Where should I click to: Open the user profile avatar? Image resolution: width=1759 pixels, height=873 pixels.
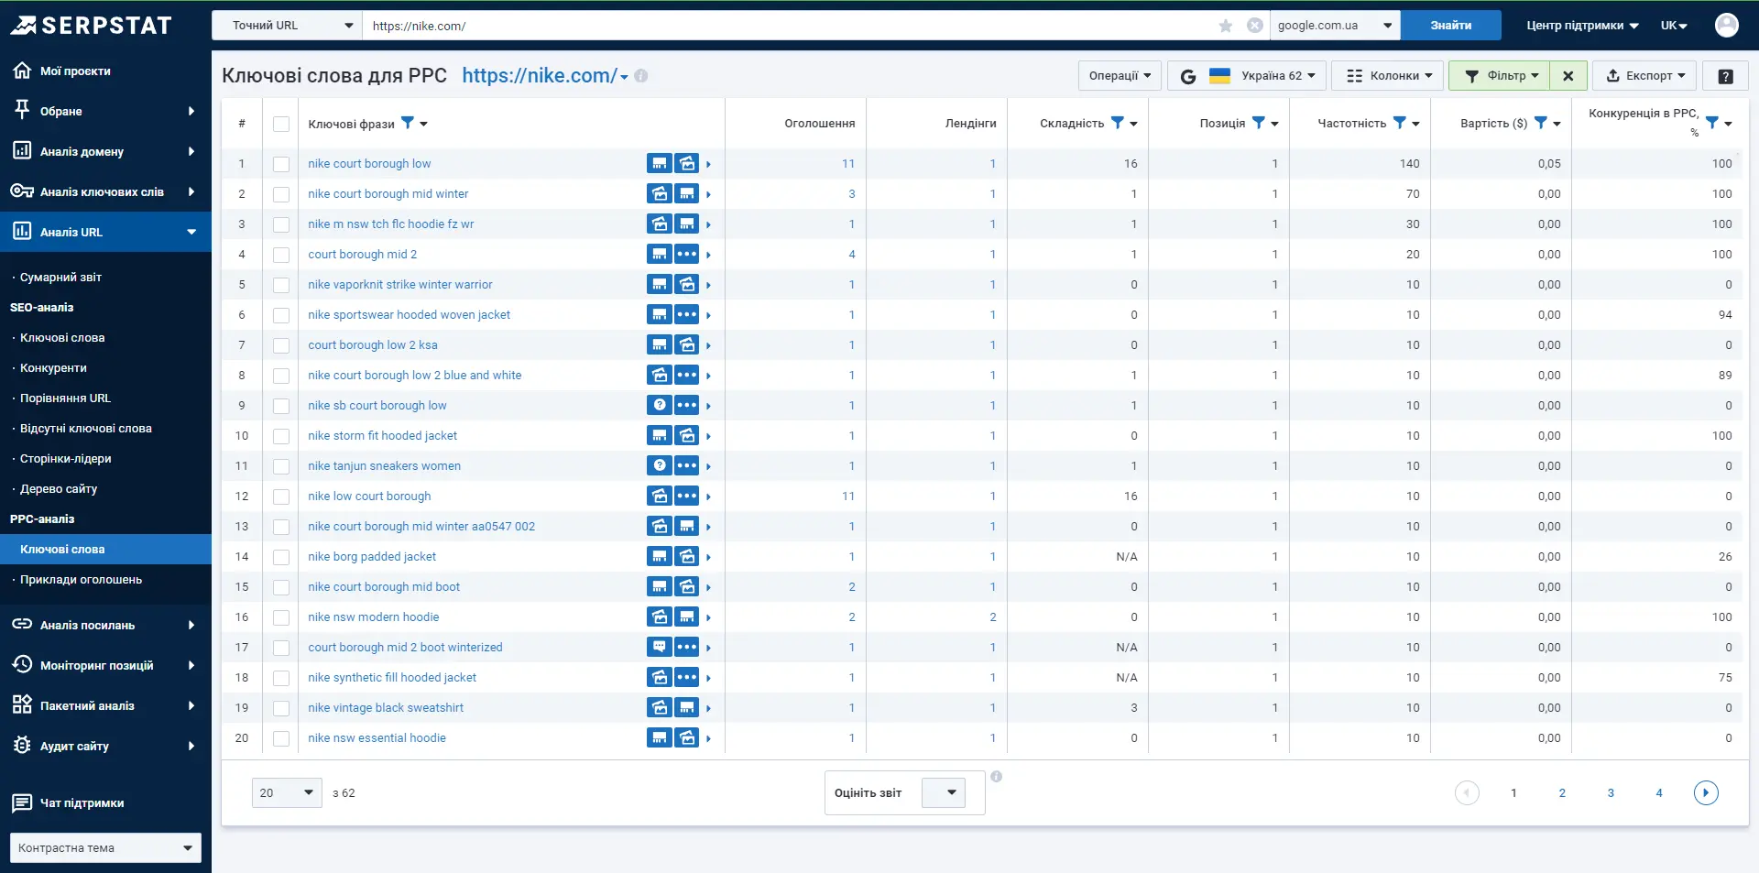[x=1727, y=25]
